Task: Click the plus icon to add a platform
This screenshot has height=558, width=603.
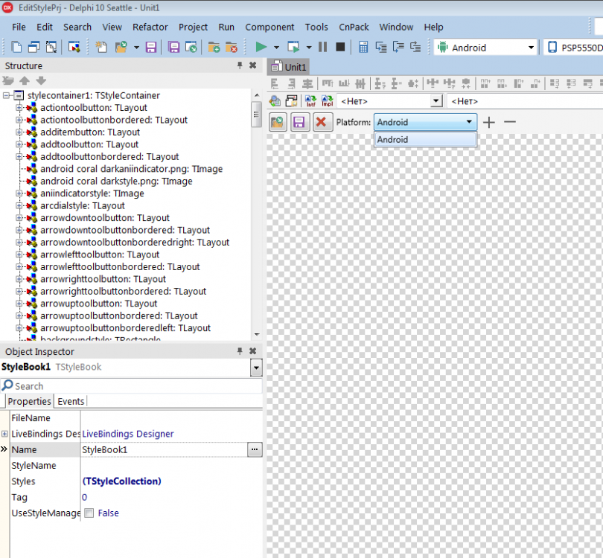Action: coord(489,122)
